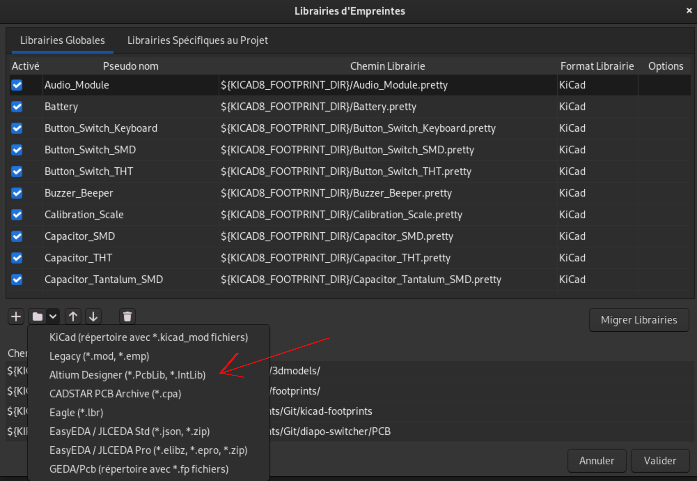Viewport: 697px width, 481px height.
Task: Click the Options cell of Audio_Module row
Action: pyautogui.click(x=665, y=85)
